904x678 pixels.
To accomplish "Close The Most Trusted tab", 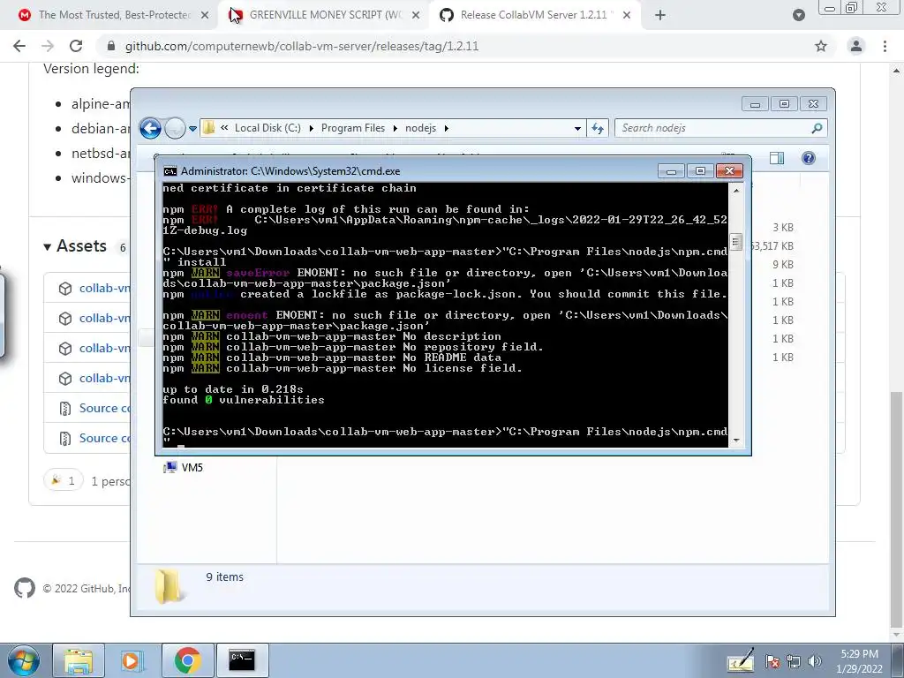I will coord(205,16).
